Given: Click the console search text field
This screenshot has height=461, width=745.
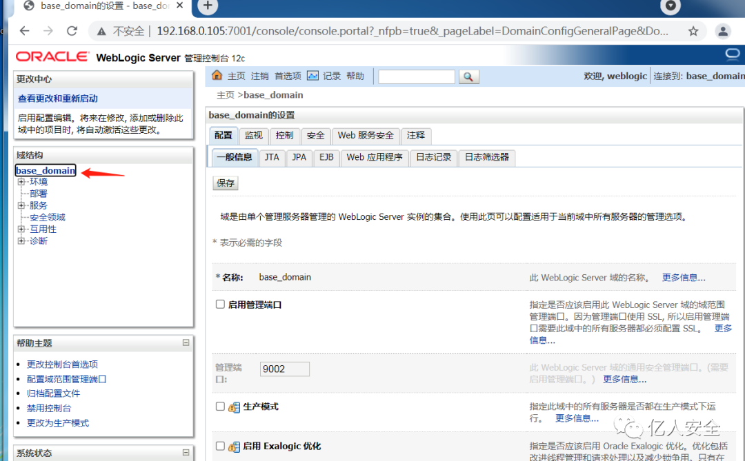Looking at the screenshot, I should pos(417,76).
